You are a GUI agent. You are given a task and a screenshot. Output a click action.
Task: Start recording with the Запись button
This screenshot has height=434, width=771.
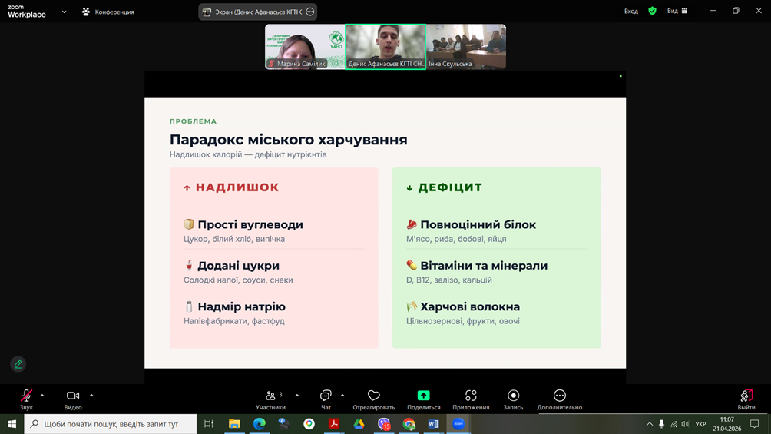tap(513, 396)
